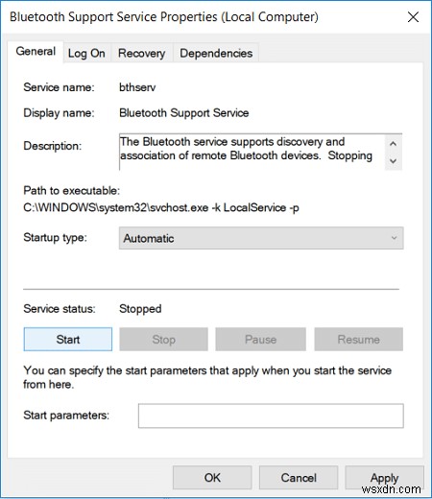Click the svchost.exe executable path text
The height and width of the screenshot is (499, 432).
[x=161, y=208]
